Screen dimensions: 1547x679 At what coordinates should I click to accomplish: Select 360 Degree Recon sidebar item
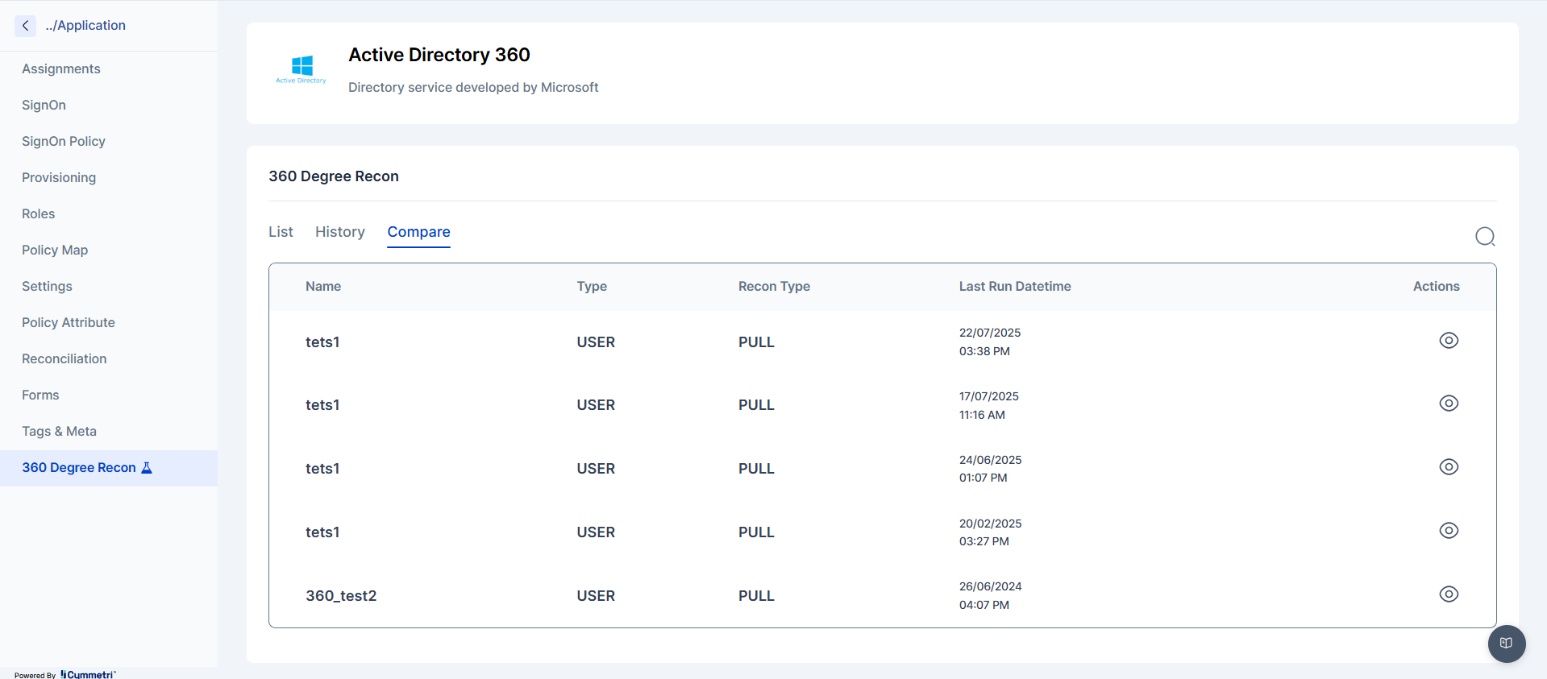[x=109, y=468]
